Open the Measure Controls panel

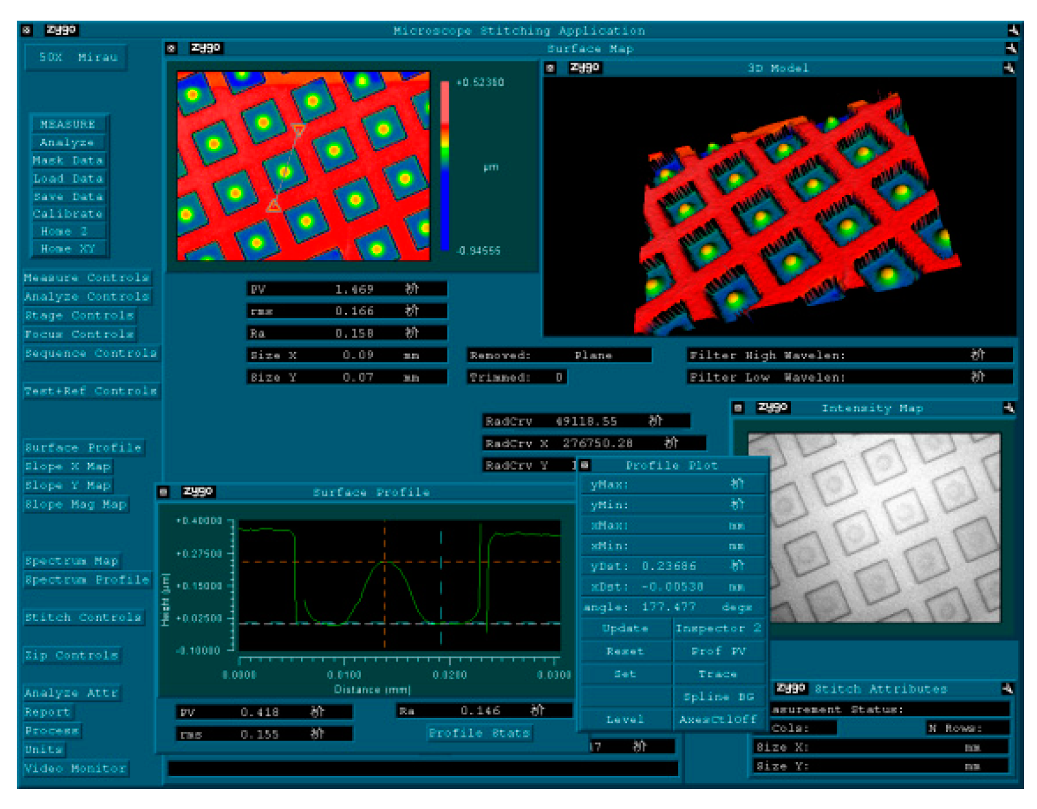[x=87, y=278]
